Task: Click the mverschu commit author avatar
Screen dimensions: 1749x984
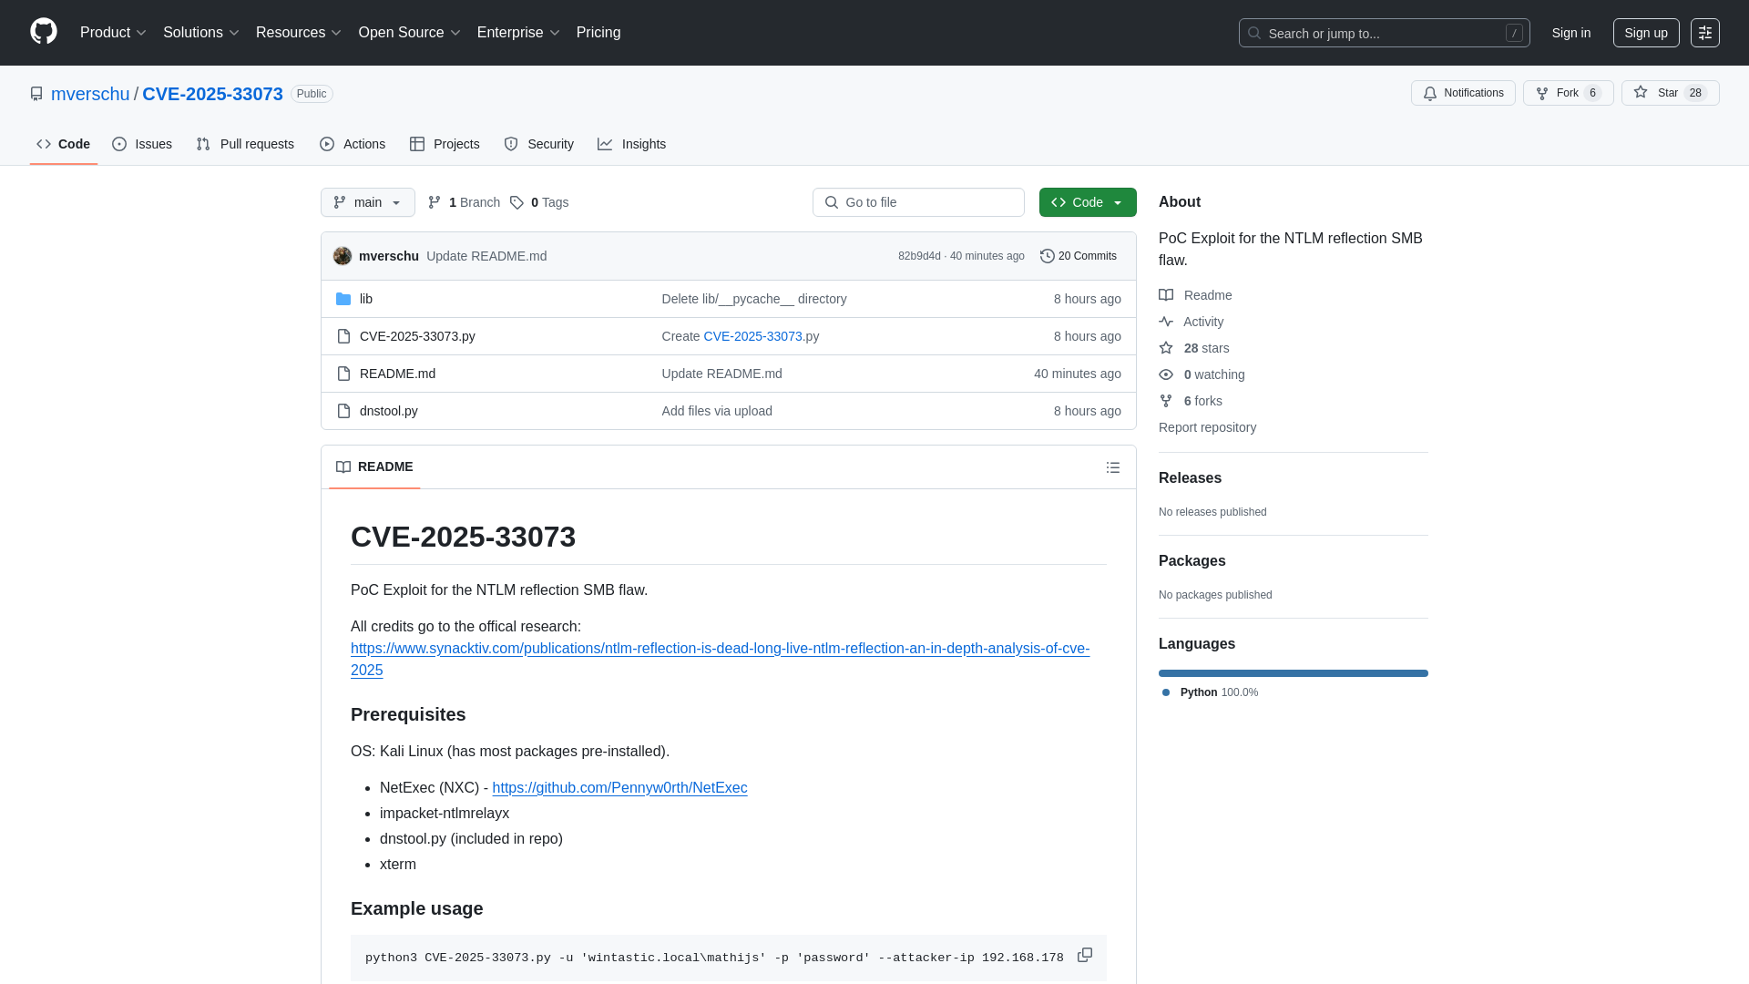Action: pos(343,256)
